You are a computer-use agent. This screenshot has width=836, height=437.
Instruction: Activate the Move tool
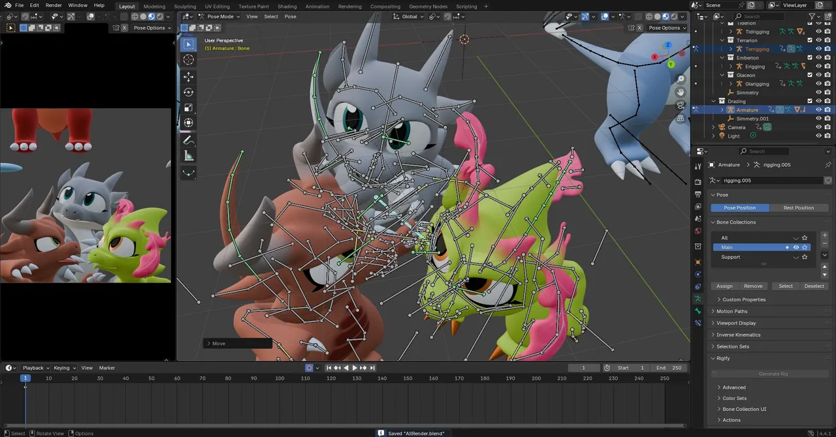pyautogui.click(x=188, y=77)
